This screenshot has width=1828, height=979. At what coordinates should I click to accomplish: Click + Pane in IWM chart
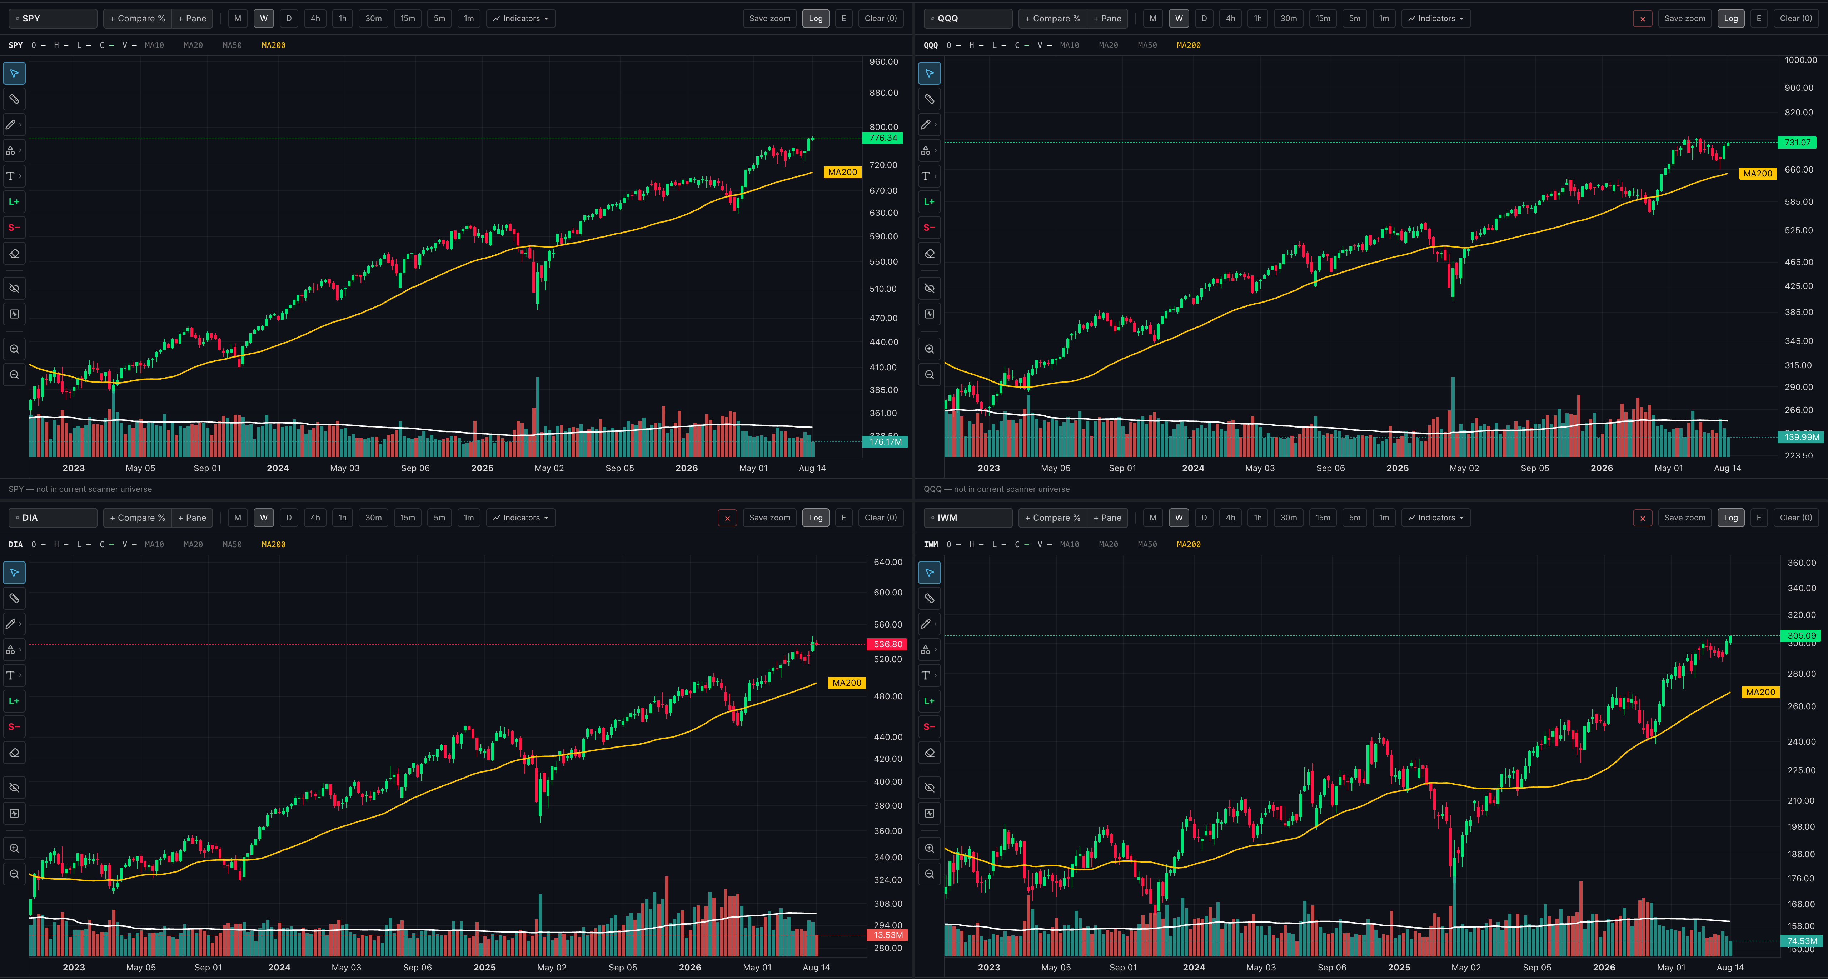[1108, 518]
